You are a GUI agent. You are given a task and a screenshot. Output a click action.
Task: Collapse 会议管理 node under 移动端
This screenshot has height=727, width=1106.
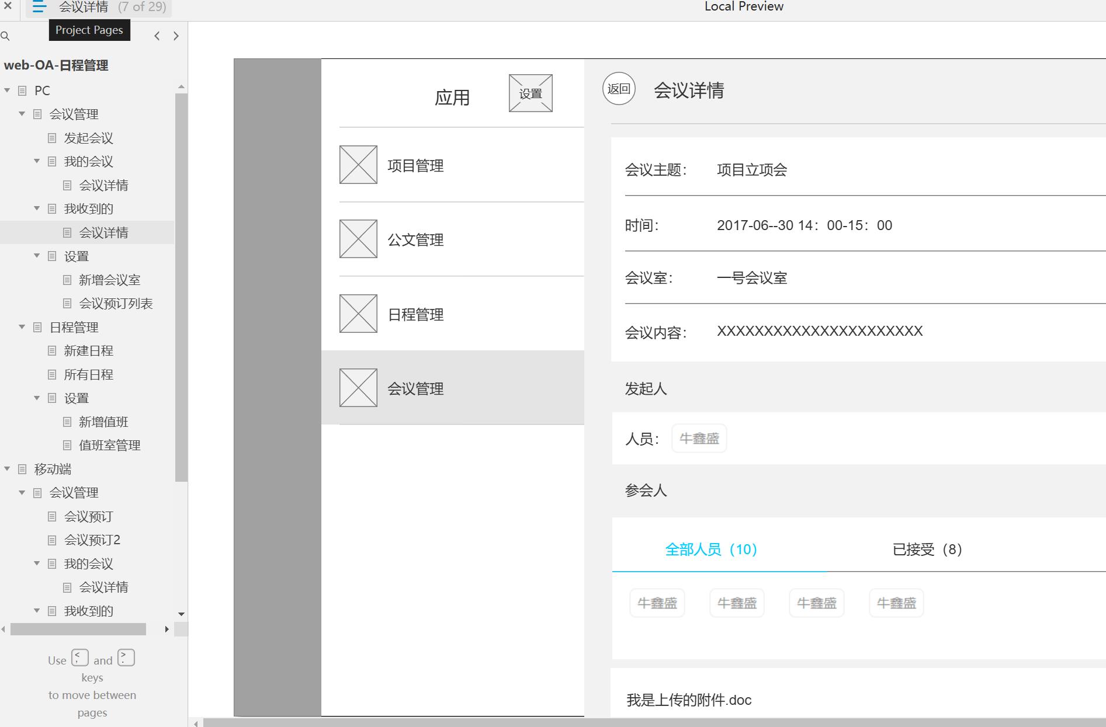[22, 493]
